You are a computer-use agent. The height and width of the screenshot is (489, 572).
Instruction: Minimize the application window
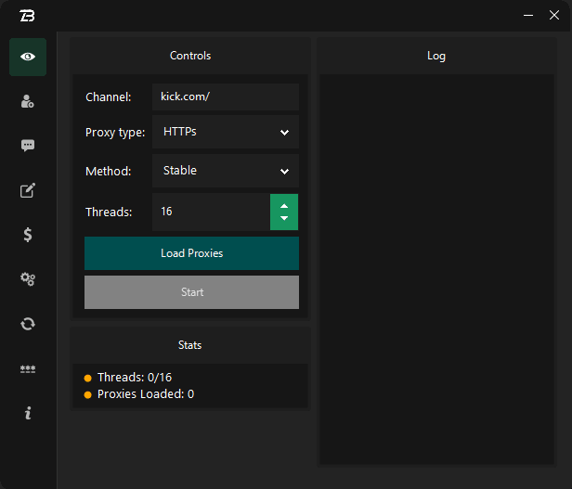tap(528, 15)
